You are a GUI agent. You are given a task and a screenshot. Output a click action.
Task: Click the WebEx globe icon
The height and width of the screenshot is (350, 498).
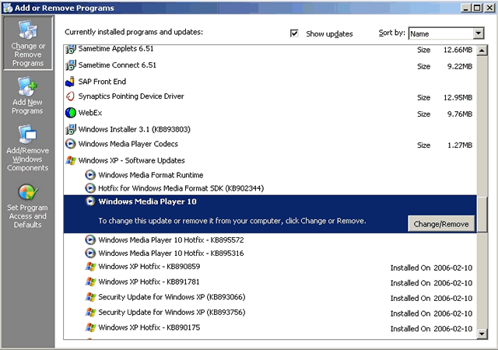pyautogui.click(x=71, y=113)
